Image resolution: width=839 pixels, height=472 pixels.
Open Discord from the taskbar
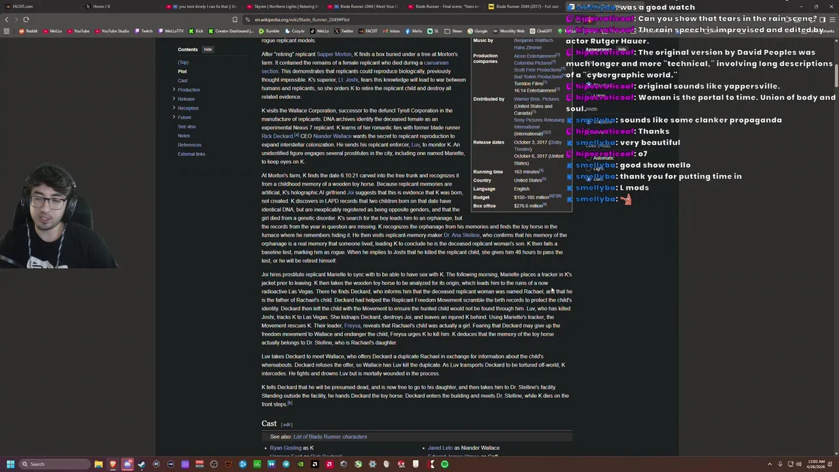point(127,464)
